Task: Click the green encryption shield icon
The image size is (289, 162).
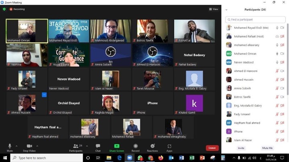Action: pos(4,9)
